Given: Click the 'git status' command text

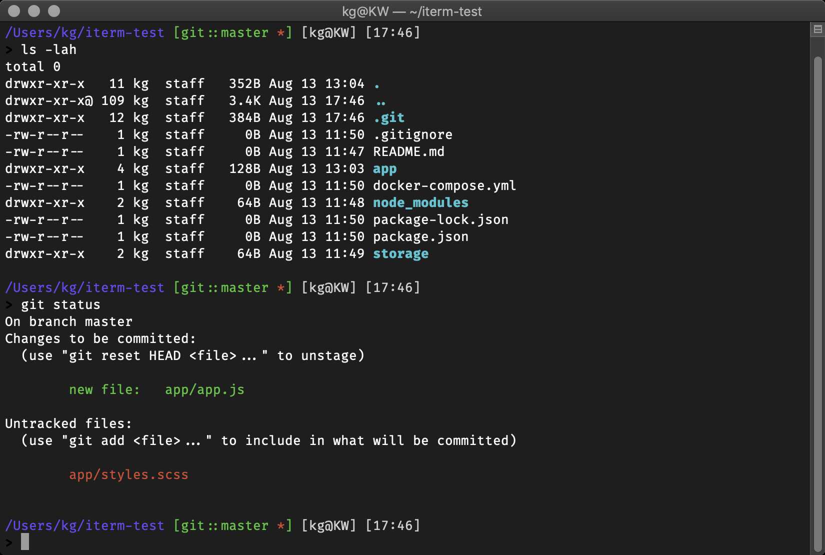Looking at the screenshot, I should coord(61,304).
